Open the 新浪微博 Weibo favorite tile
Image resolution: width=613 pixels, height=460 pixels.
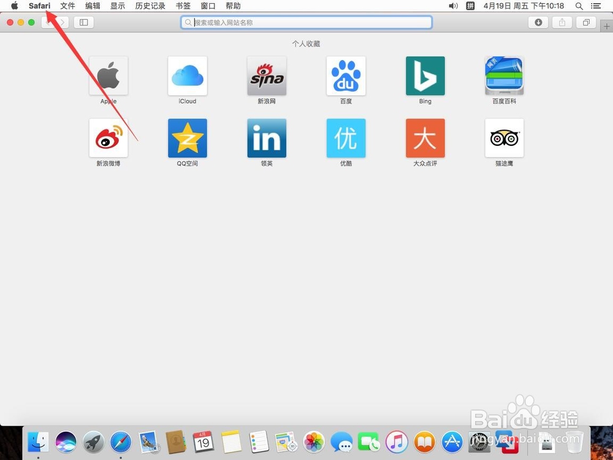click(x=109, y=138)
